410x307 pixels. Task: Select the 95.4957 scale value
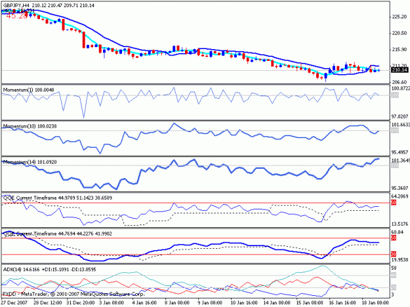[x=400, y=152]
